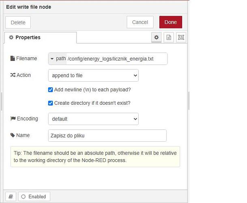Viewport: 247px width, 203px height.
Task: Click the book help icon
Action: click(11, 197)
